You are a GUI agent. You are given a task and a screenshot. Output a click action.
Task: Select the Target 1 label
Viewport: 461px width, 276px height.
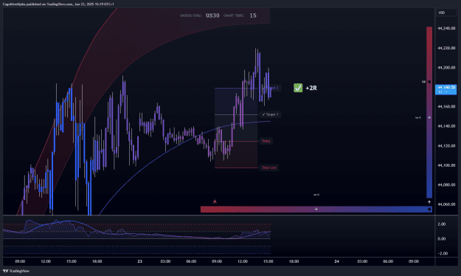[x=270, y=114]
